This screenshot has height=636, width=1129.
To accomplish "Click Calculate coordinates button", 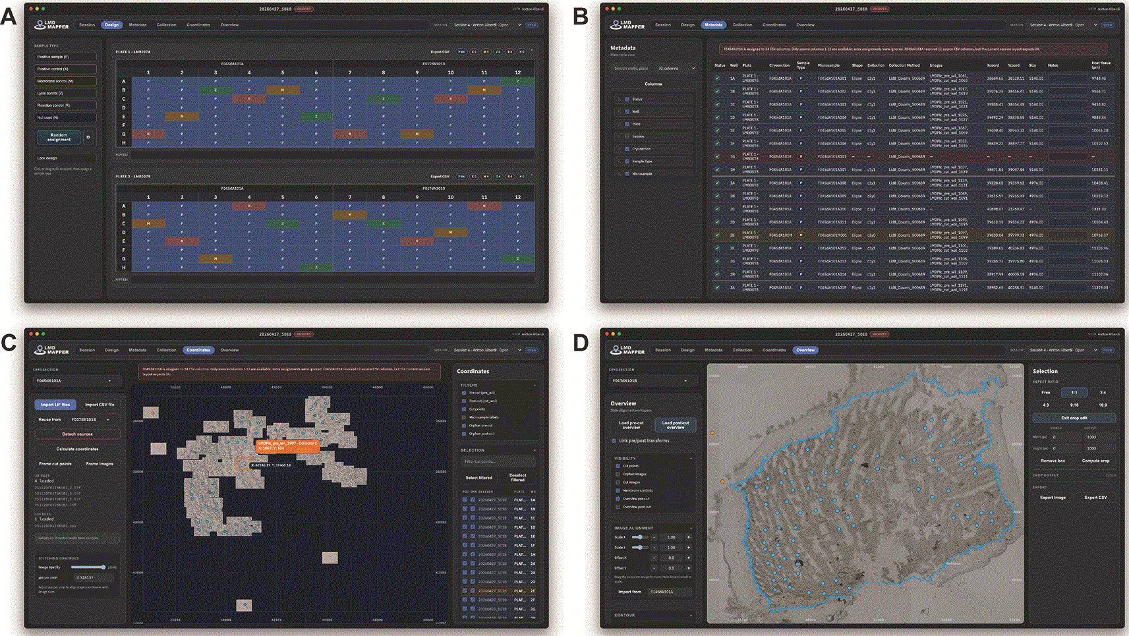I will pyautogui.click(x=78, y=449).
